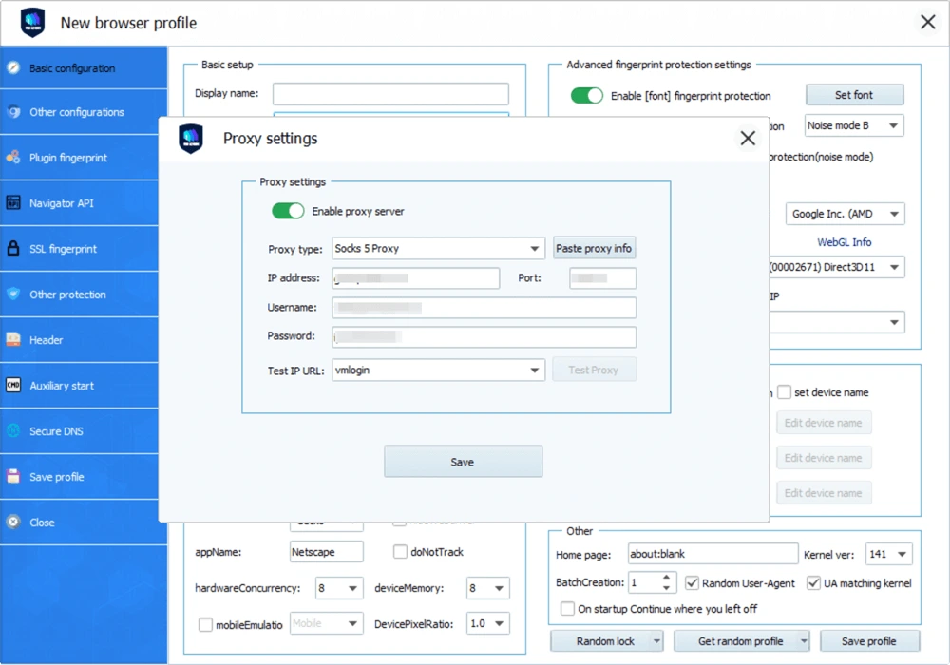
Task: Uncheck the Random User-Agent checkbox
Action: [x=693, y=582]
